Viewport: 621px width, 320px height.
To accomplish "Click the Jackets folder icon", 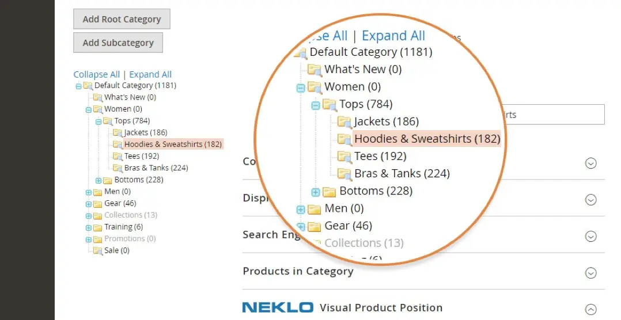I will pos(118,133).
